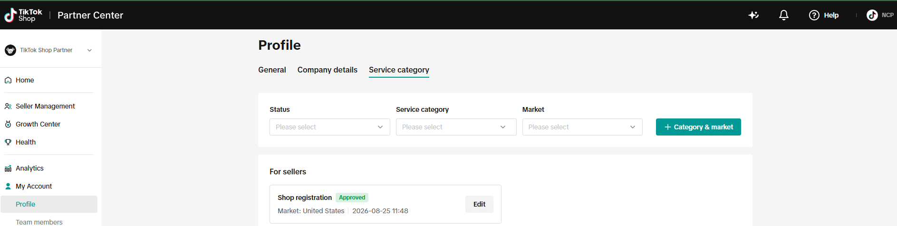The image size is (897, 226).
Task: Click the Approved status badge
Action: click(352, 198)
